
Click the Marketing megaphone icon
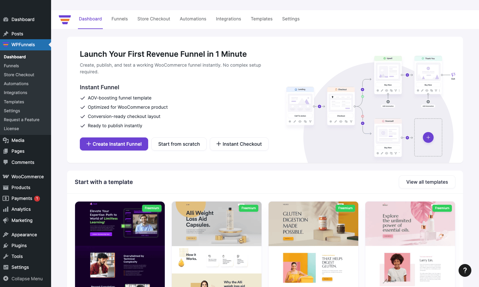tap(6, 220)
